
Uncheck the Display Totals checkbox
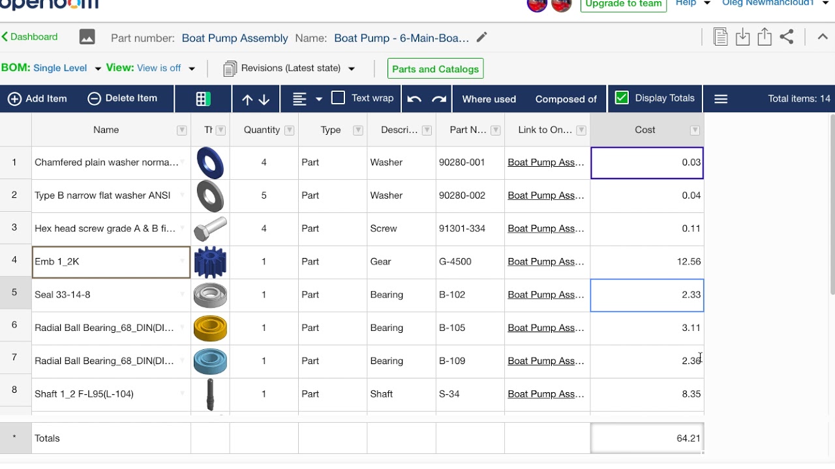click(622, 98)
